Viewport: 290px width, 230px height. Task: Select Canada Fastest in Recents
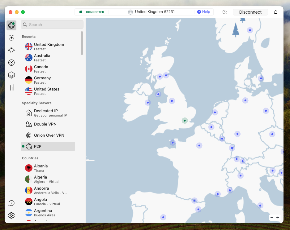tap(48, 69)
